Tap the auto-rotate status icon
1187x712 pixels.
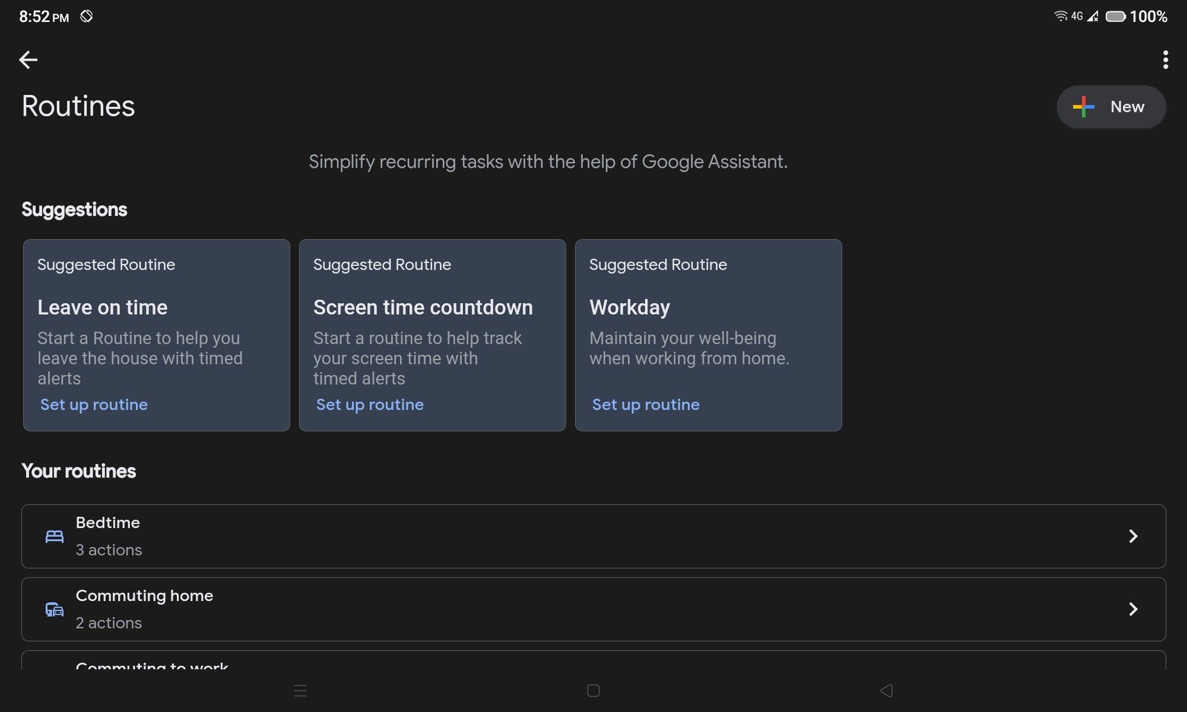(87, 17)
